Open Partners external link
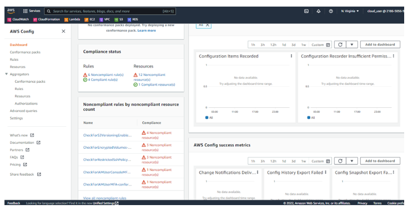412x209 pixels. click(x=20, y=150)
